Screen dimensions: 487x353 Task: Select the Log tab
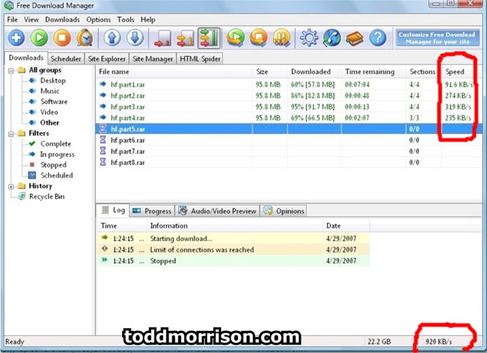113,210
